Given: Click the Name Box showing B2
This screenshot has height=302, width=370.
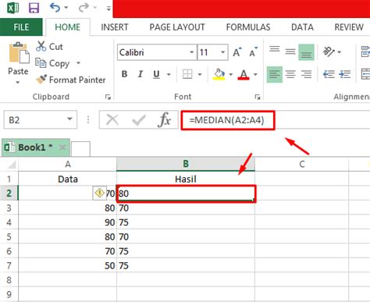Looking at the screenshot, I should click(x=41, y=119).
